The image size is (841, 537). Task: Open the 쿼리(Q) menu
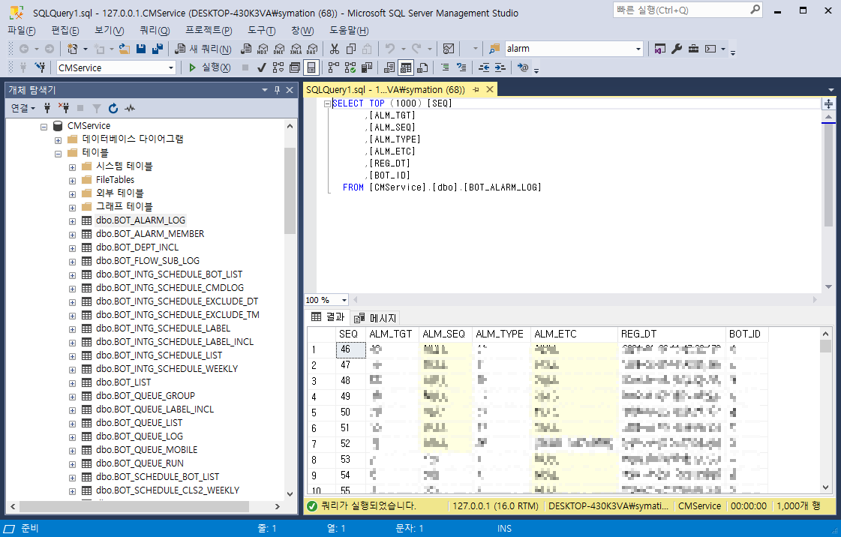pyautogui.click(x=155, y=31)
